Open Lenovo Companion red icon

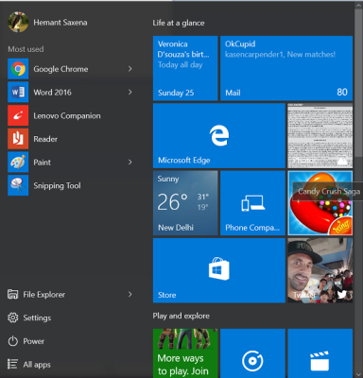pos(18,115)
